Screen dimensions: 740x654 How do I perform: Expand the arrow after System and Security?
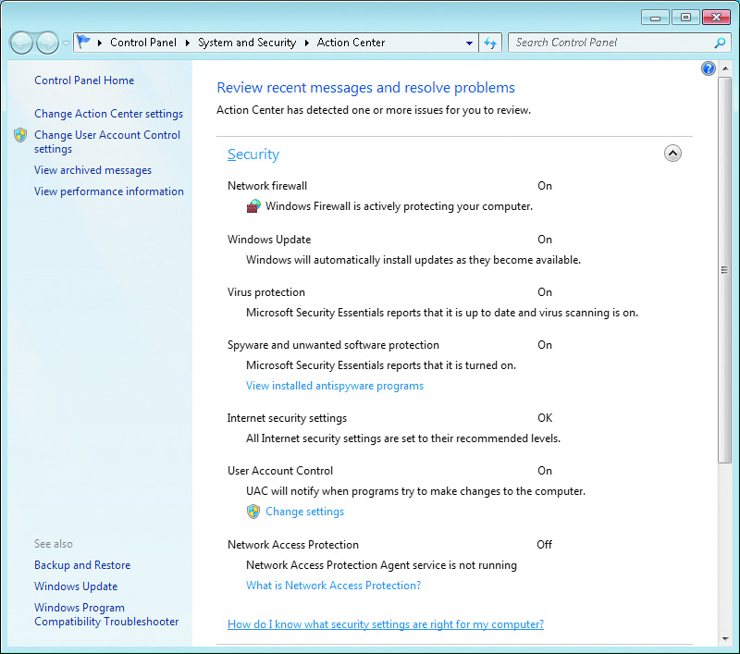pos(307,43)
